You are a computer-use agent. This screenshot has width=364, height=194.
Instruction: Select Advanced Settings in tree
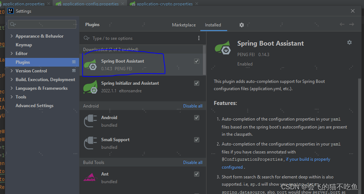(34, 106)
